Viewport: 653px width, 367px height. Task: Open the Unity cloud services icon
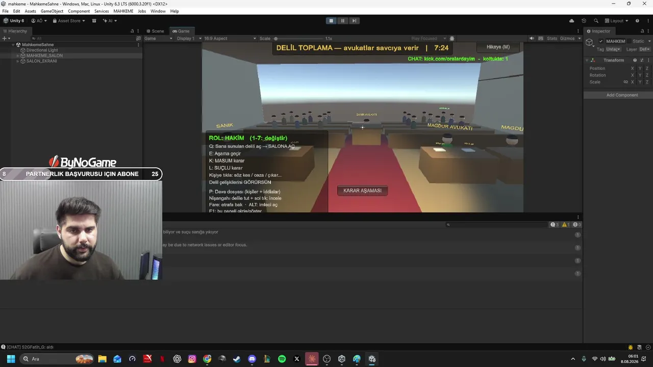coord(571,21)
